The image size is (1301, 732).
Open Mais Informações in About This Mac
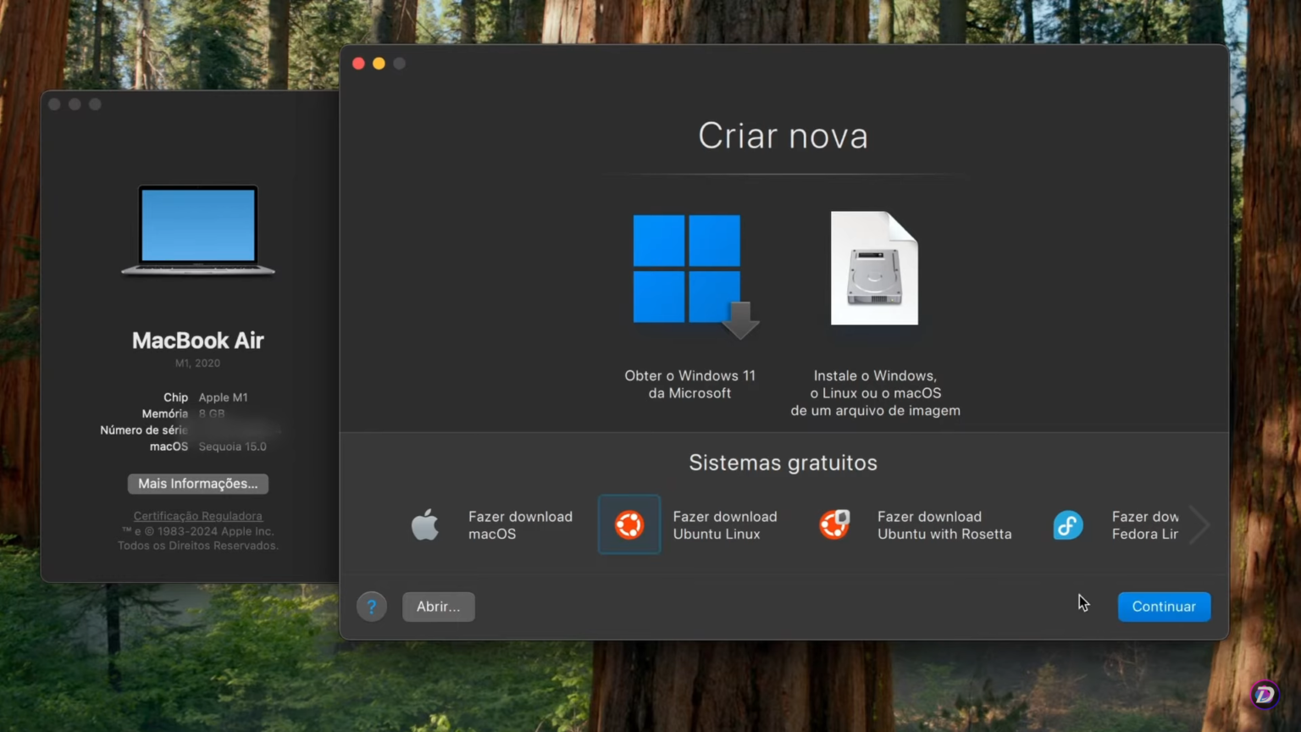click(x=198, y=484)
